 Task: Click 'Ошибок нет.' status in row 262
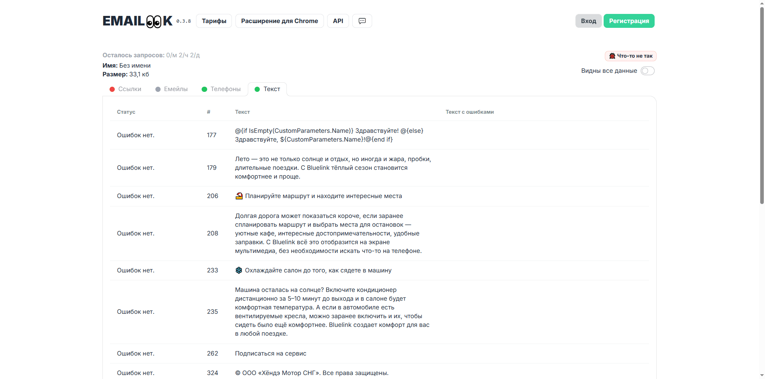(x=136, y=354)
